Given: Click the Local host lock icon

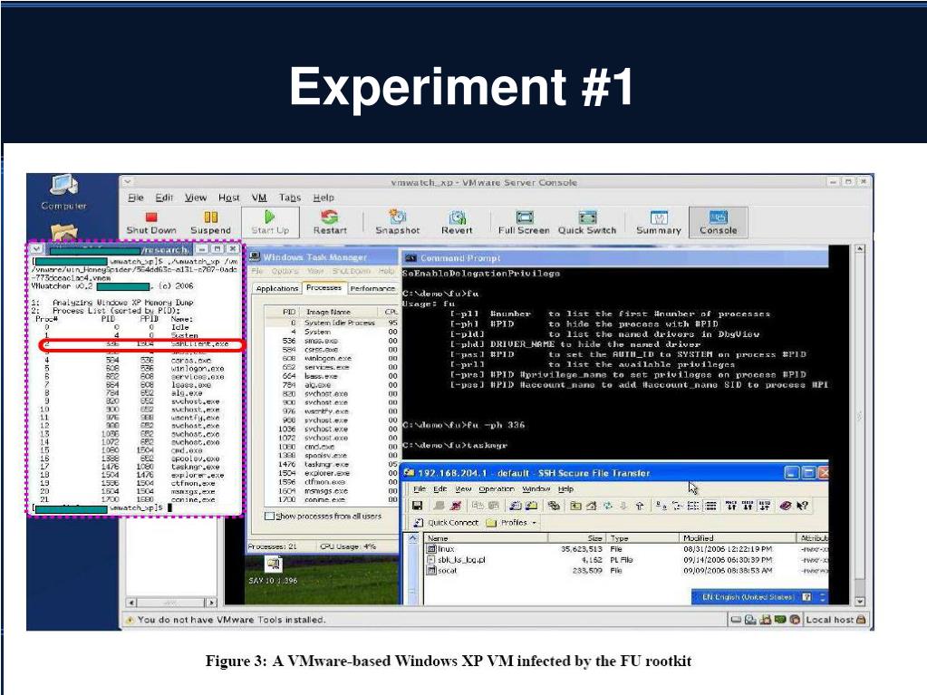Looking at the screenshot, I should pos(861,620).
